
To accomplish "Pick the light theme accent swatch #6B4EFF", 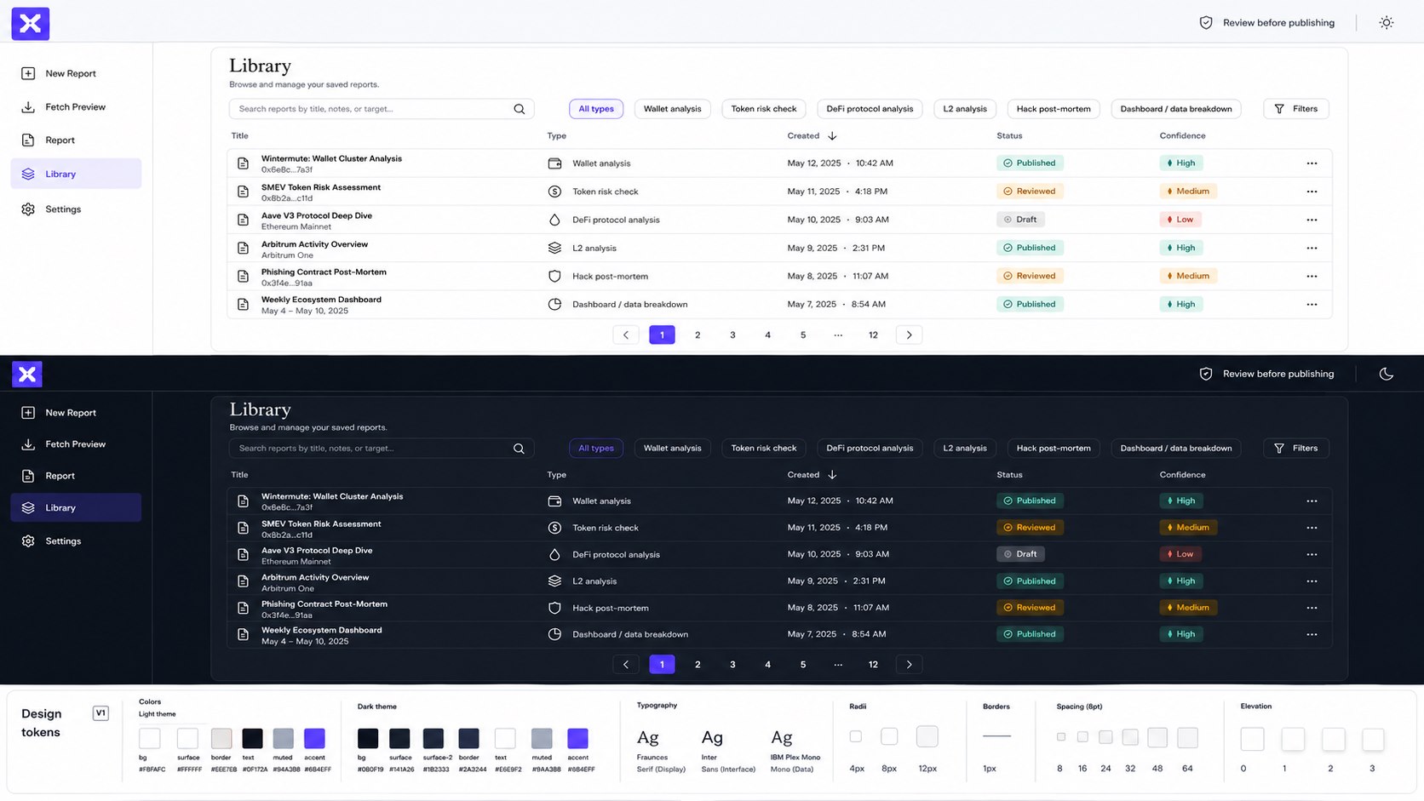I will (314, 738).
